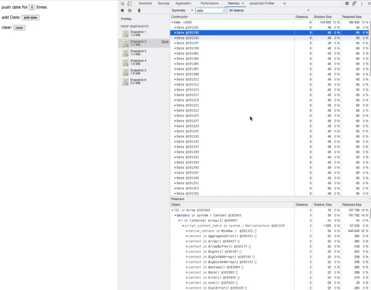Viewport: 371px width, 290px height.
Task: Sort by Shallow Size in top table
Action: (x=326, y=17)
